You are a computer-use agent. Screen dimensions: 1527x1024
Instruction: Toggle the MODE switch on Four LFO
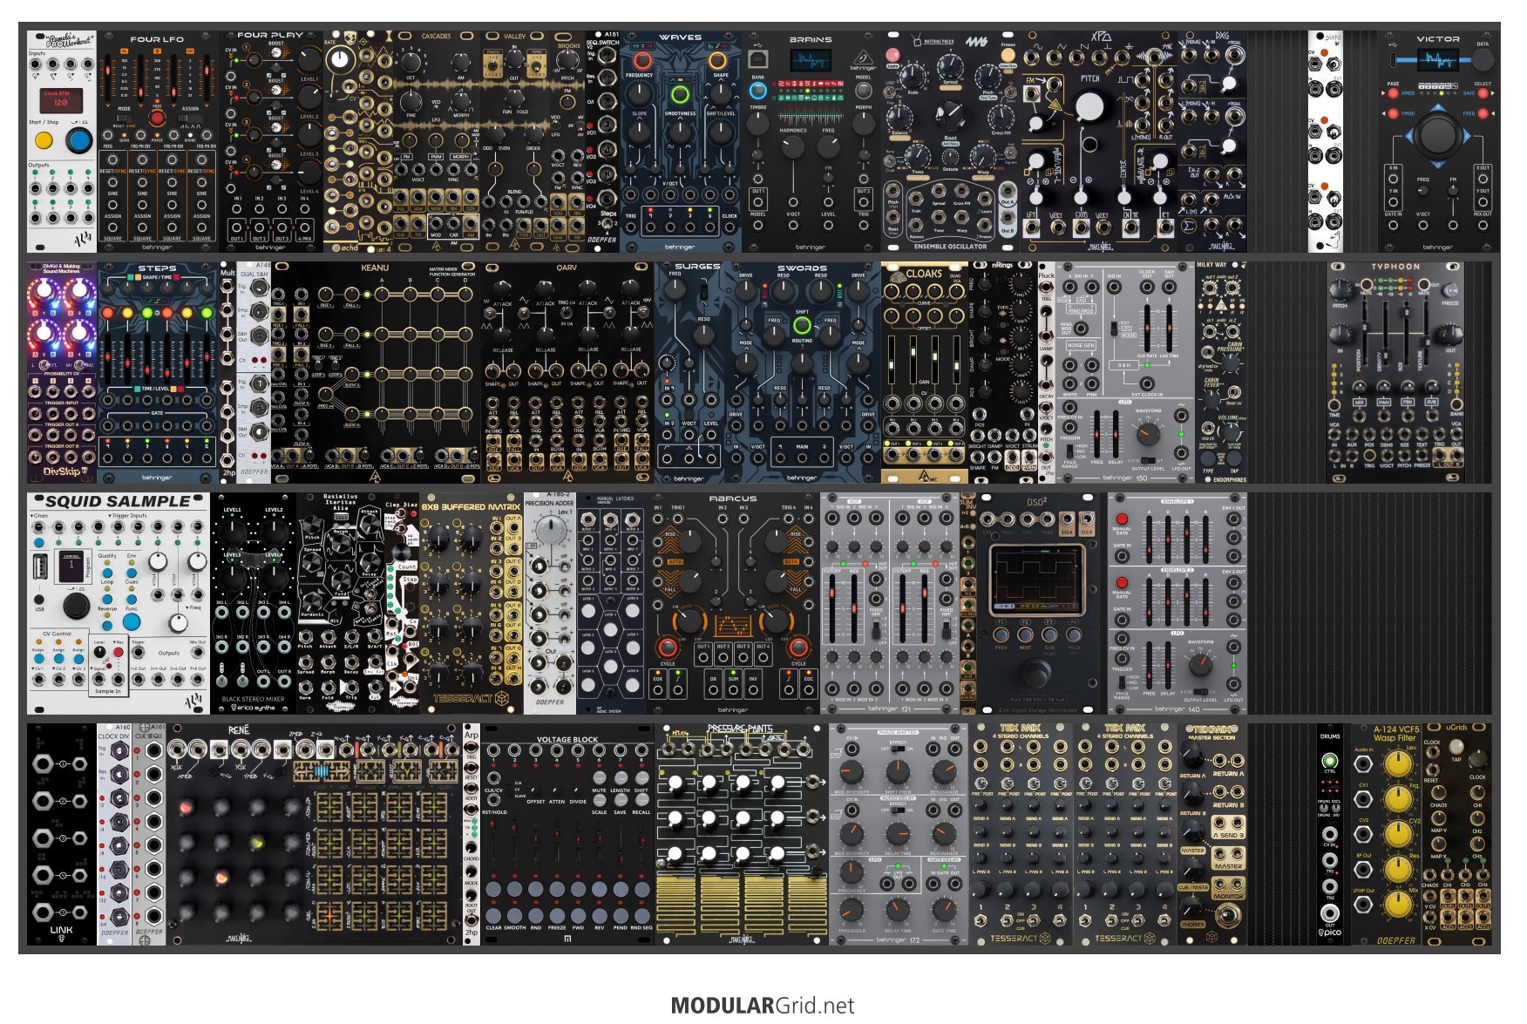(124, 118)
